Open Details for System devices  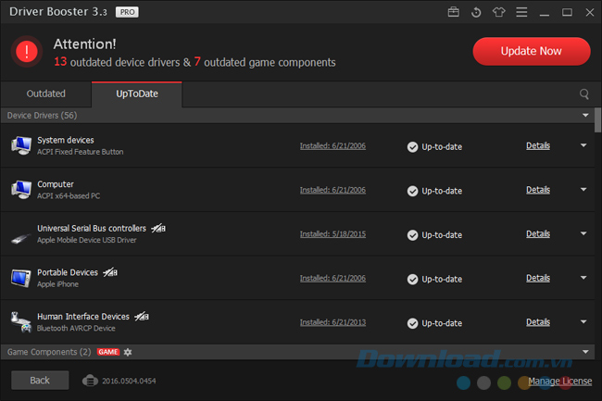(538, 145)
